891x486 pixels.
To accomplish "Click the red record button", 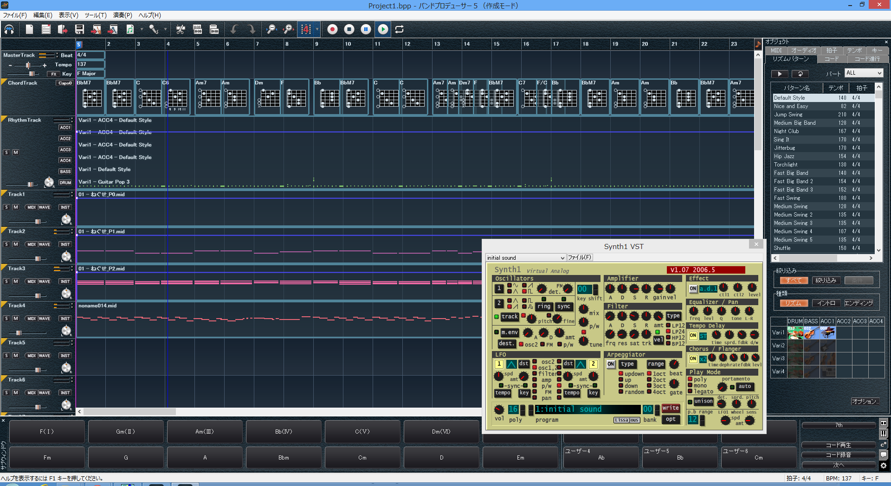I will (x=332, y=29).
